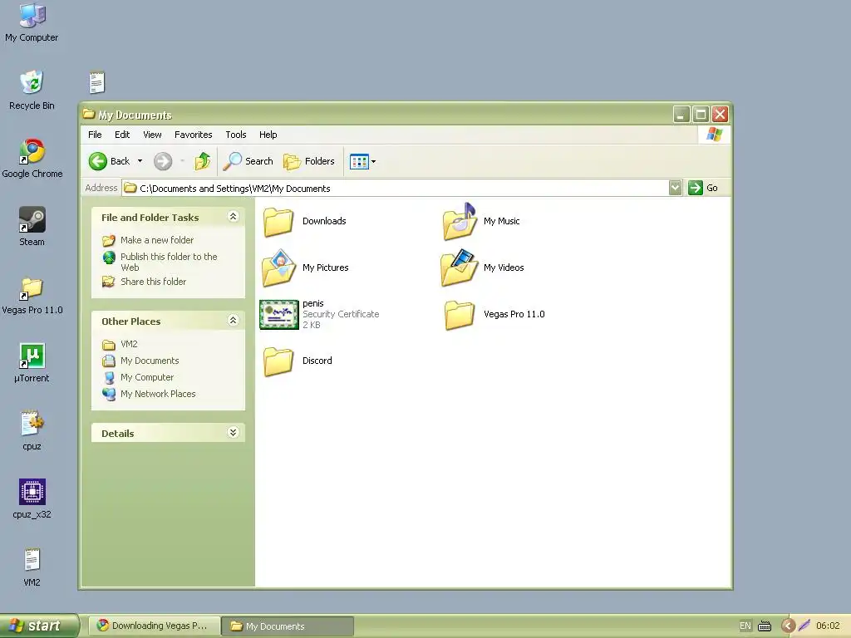Click the greyed Forward arrow icon
This screenshot has height=638, width=851.
(x=163, y=161)
